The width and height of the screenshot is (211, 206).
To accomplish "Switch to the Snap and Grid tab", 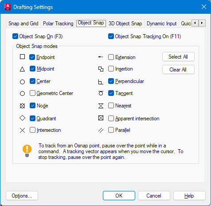I will coord(23,24).
